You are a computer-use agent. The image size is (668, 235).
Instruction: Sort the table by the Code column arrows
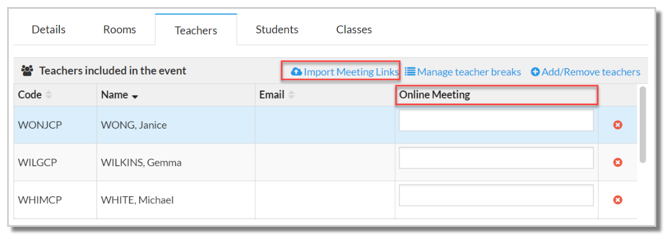pyautogui.click(x=49, y=95)
